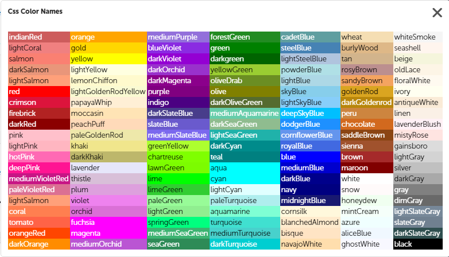Choose the papayaWhip swatch
The image size is (449, 257).
click(x=109, y=103)
